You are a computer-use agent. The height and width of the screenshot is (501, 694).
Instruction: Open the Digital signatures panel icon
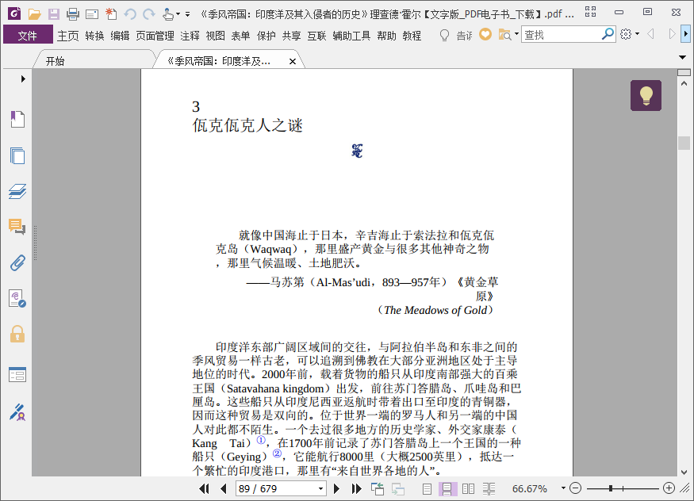pyautogui.click(x=17, y=299)
